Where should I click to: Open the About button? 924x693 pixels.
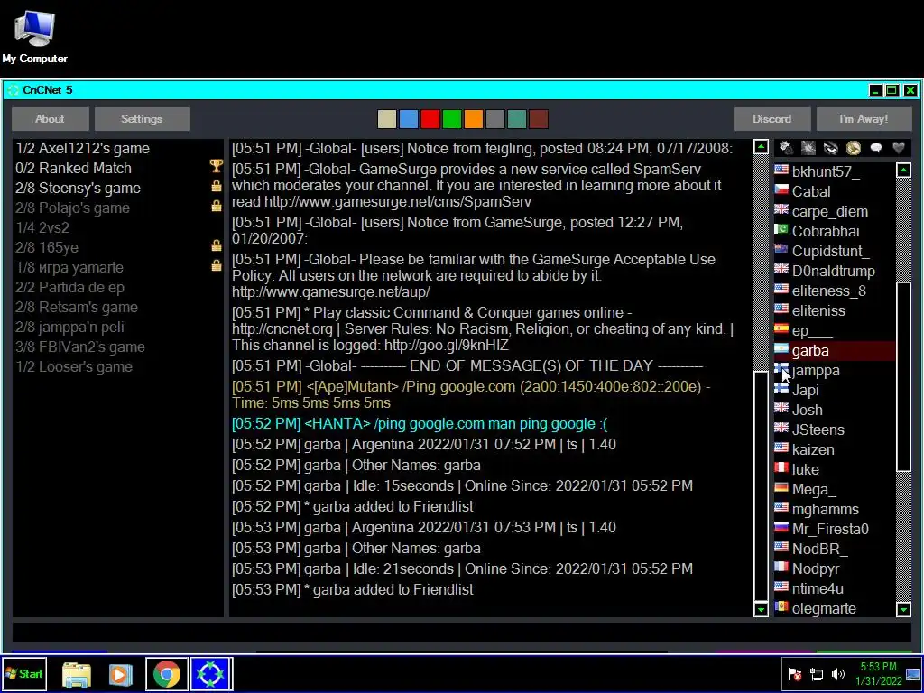point(51,119)
